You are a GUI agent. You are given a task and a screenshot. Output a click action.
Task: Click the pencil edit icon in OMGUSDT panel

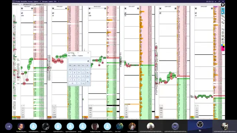(196, 13)
